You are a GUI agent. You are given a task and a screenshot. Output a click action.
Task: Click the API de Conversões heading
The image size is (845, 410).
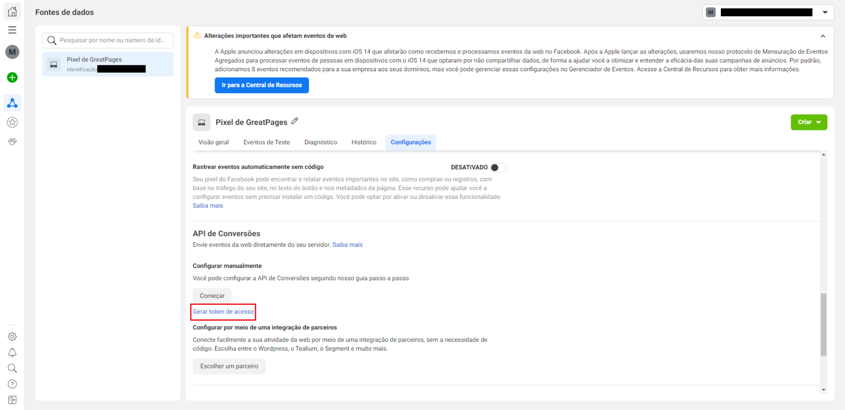tap(227, 234)
